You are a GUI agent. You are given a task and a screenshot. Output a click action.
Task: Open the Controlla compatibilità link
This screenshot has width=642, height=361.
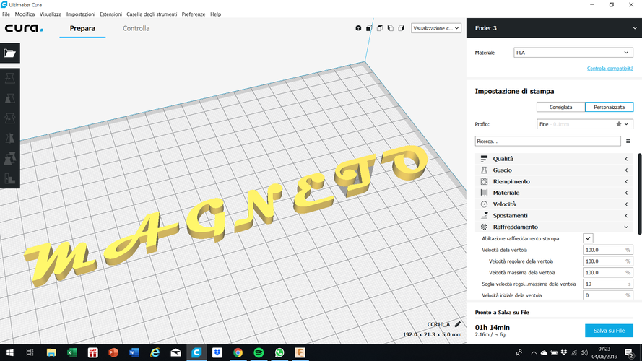(610, 69)
